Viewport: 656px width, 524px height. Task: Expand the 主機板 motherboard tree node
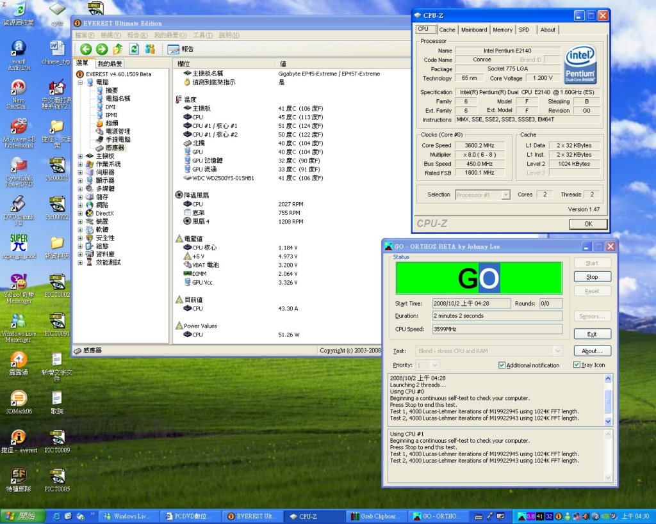pos(80,156)
